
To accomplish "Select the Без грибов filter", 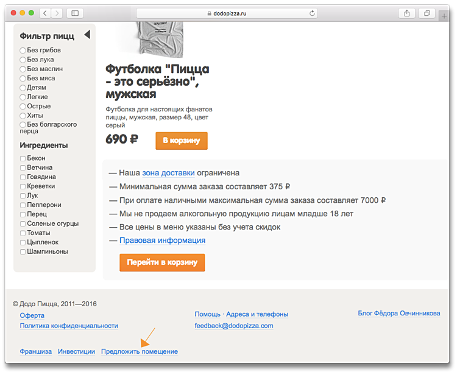I will click(x=23, y=51).
